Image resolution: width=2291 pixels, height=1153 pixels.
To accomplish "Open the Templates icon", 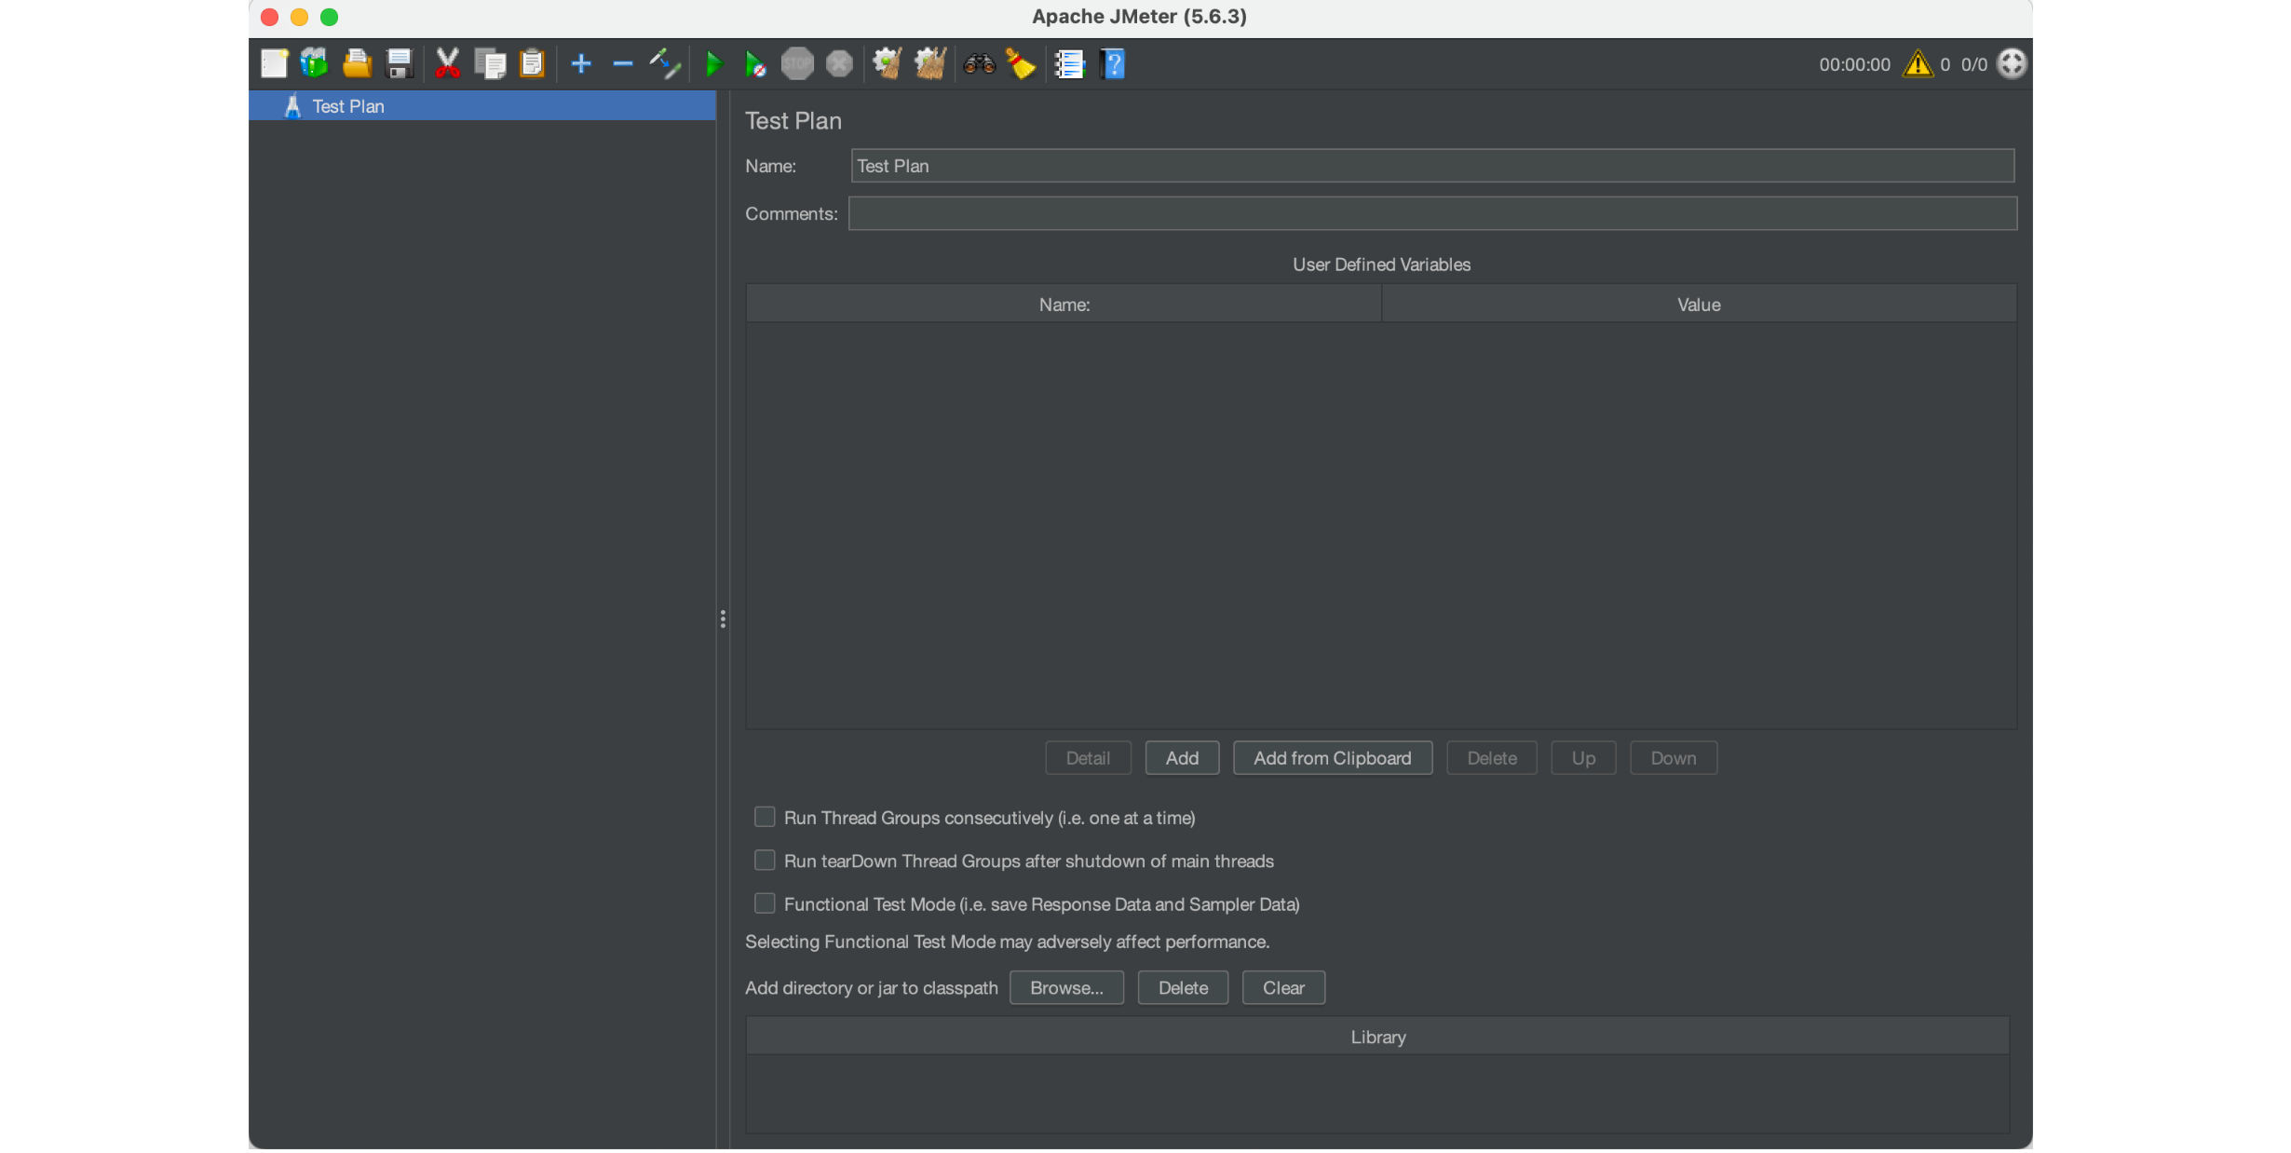I will (315, 63).
